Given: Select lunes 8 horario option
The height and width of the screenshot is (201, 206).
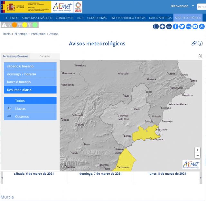Looking at the screenshot, I should (30, 82).
